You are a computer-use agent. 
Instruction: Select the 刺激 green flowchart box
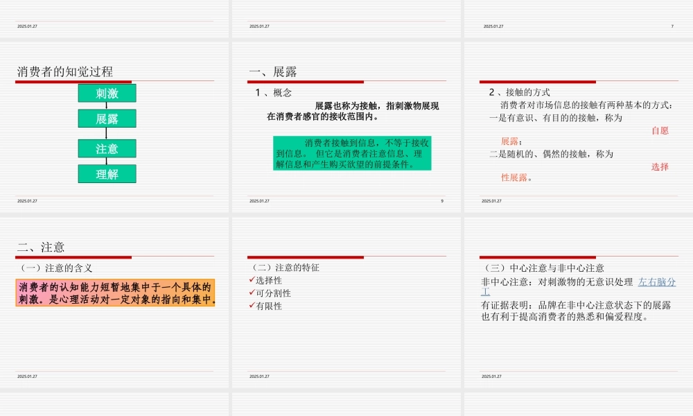pos(107,92)
